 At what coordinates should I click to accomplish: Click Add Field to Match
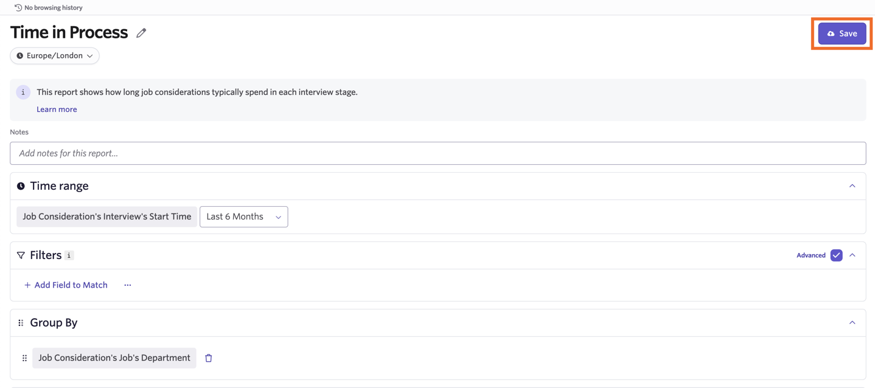(66, 285)
